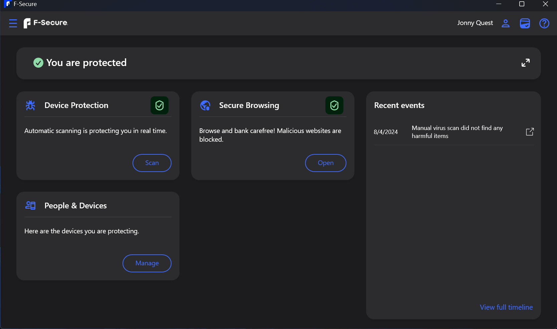Close the F-Secure window
Screen dimensions: 557x329
(545, 4)
